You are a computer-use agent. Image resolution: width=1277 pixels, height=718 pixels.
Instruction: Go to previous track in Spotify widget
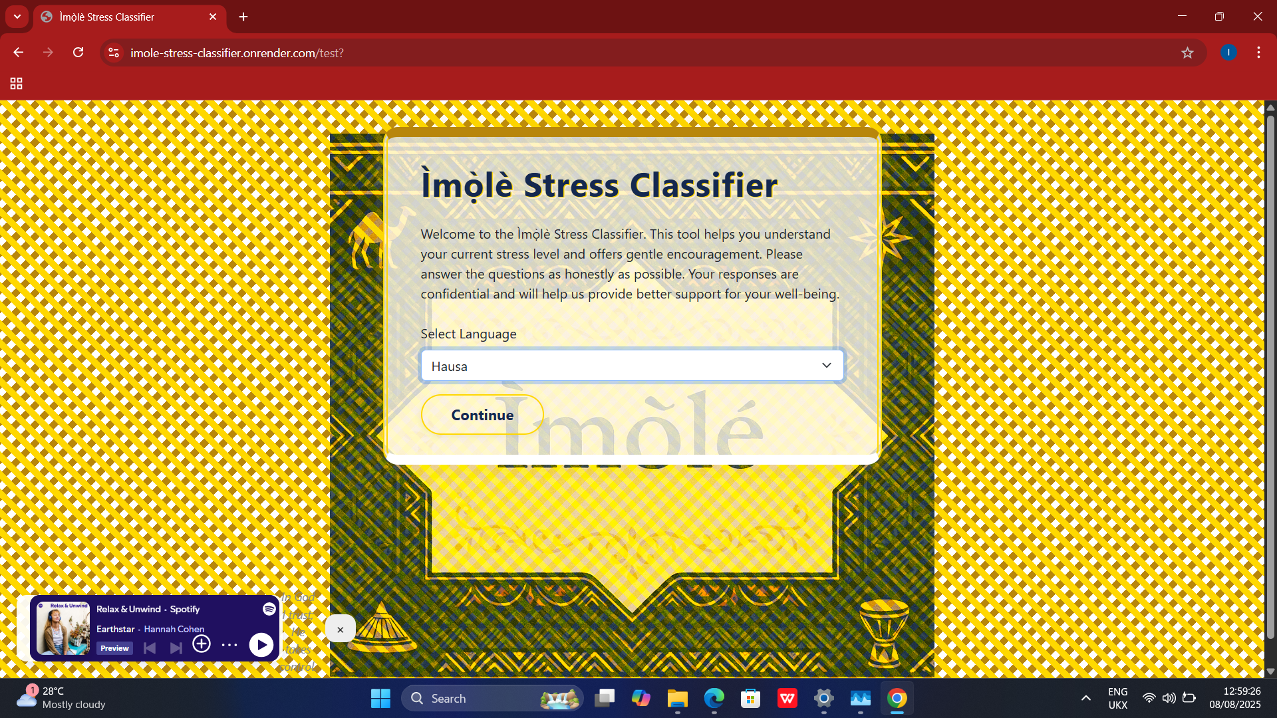point(150,648)
